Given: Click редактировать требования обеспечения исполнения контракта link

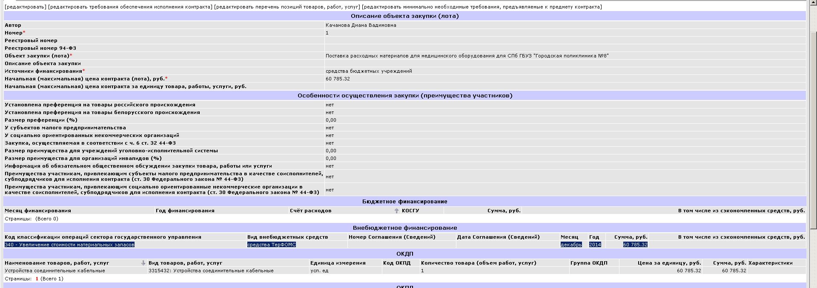Looking at the screenshot, I should pyautogui.click(x=130, y=7).
